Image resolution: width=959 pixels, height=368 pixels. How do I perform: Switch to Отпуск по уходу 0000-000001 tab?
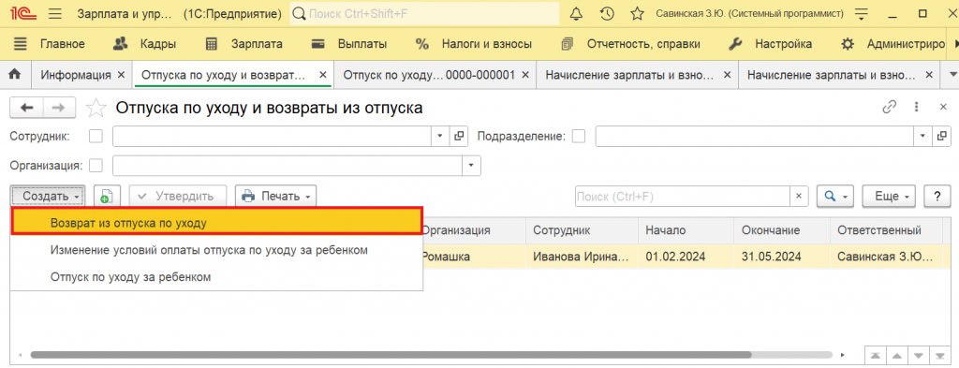click(428, 75)
